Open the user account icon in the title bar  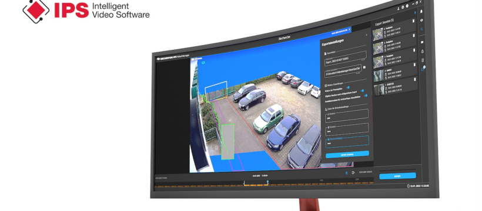399,8
